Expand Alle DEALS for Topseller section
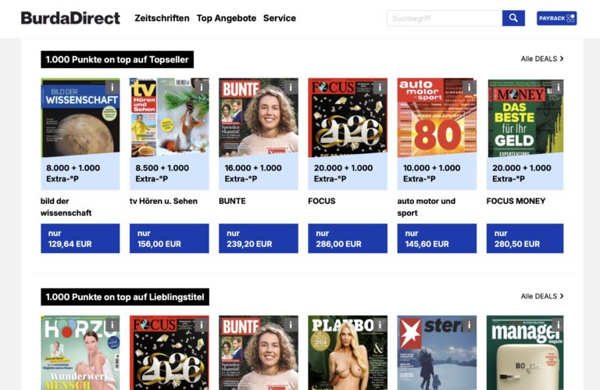The height and width of the screenshot is (390, 600). click(541, 59)
